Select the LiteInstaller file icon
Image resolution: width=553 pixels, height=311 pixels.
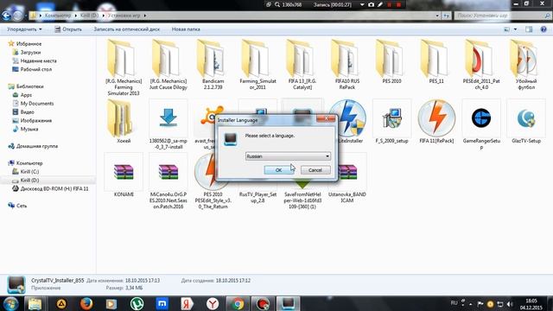tap(349, 118)
